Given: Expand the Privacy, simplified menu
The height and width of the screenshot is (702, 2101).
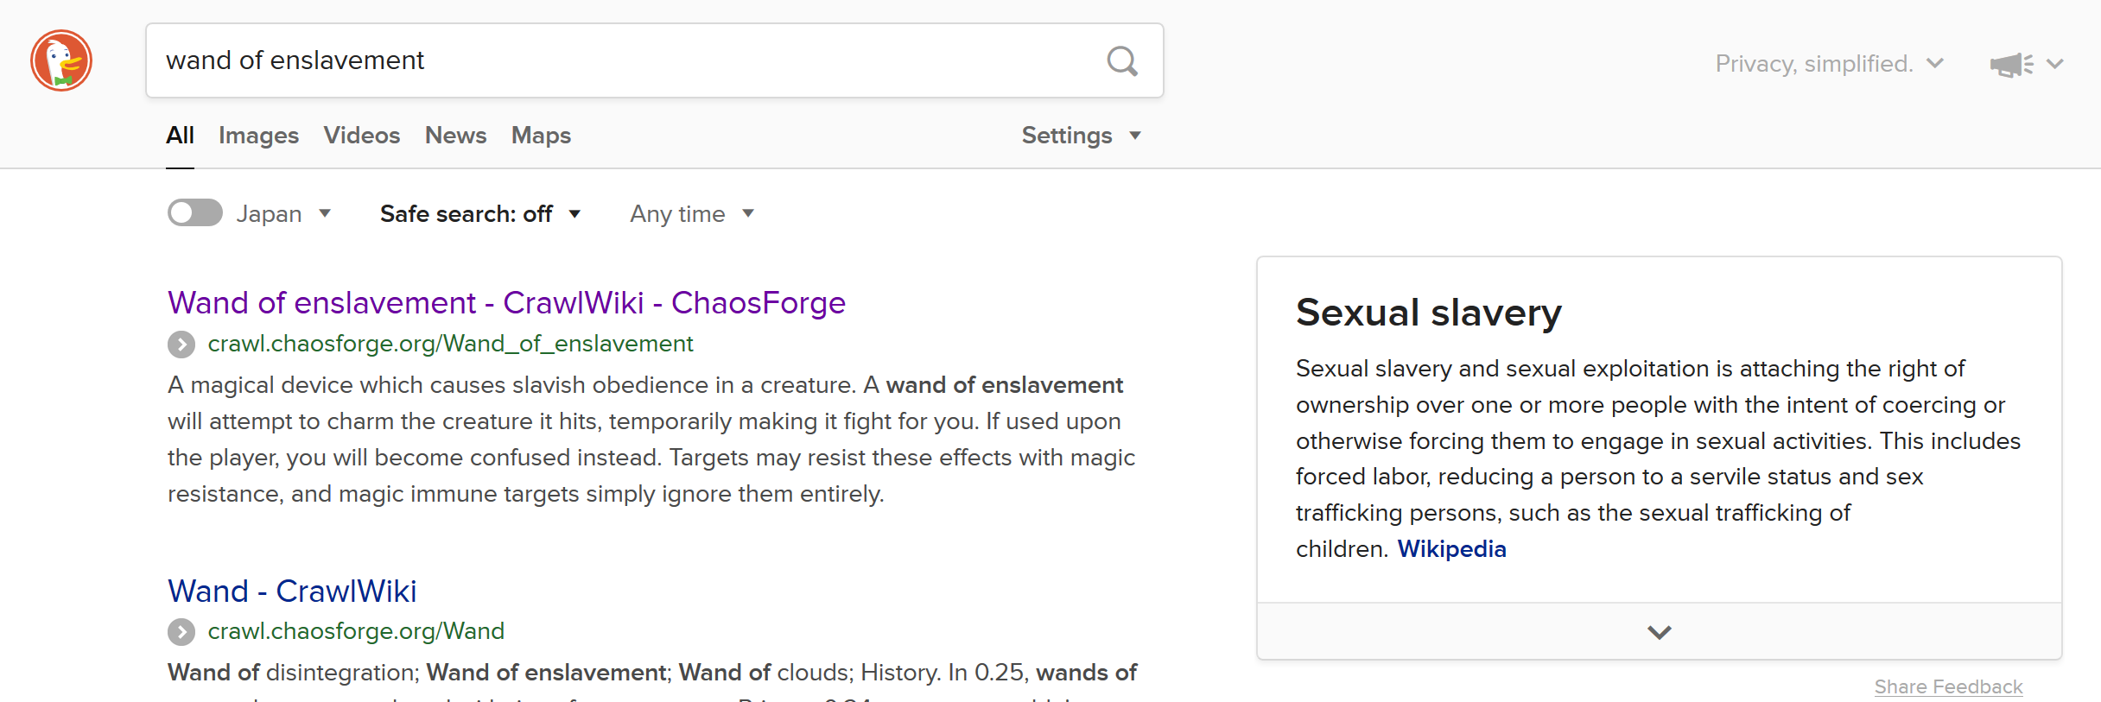Looking at the screenshot, I should (1828, 64).
